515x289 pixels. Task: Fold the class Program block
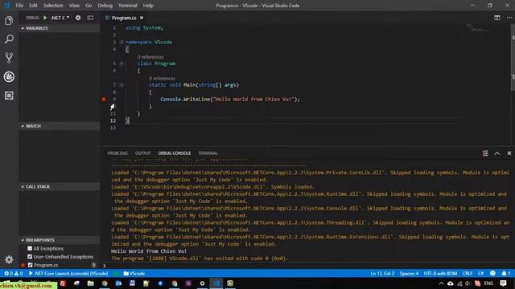pos(122,63)
